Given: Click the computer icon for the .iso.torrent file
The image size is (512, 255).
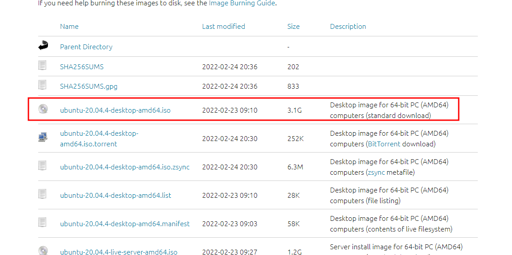Looking at the screenshot, I should (x=43, y=137).
